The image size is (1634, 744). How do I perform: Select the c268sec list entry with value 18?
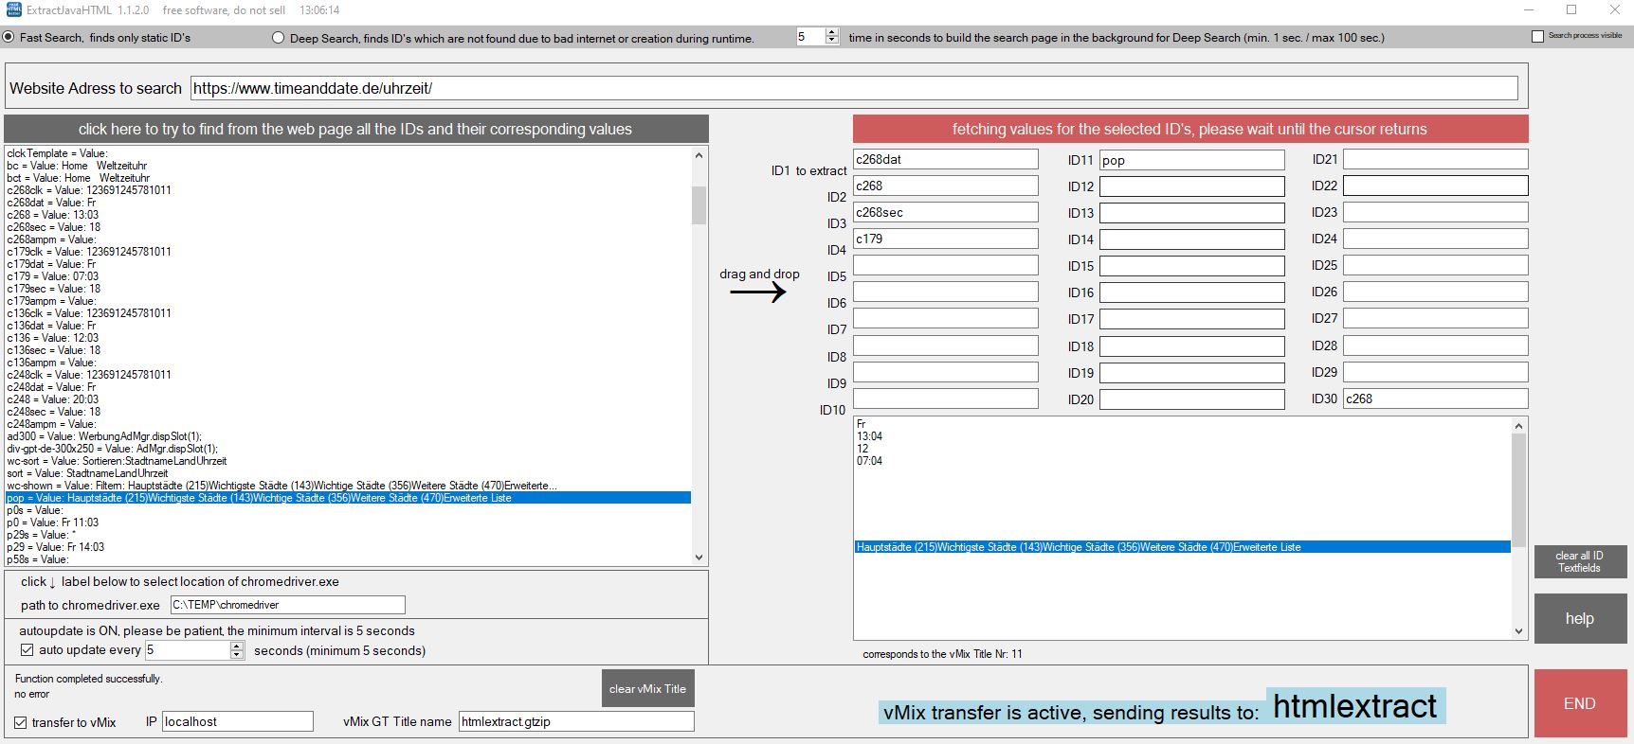(x=54, y=227)
